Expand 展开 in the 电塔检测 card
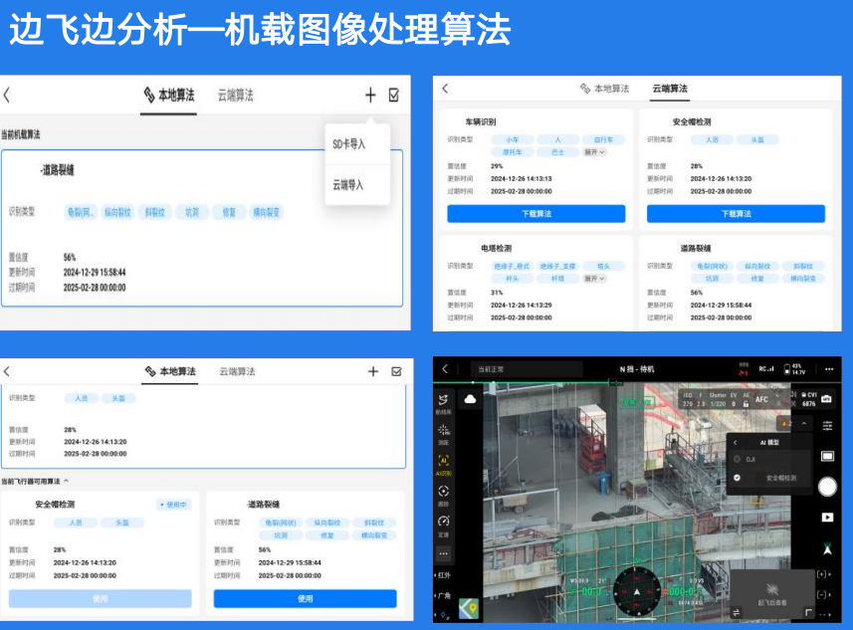853x630 pixels. point(594,279)
